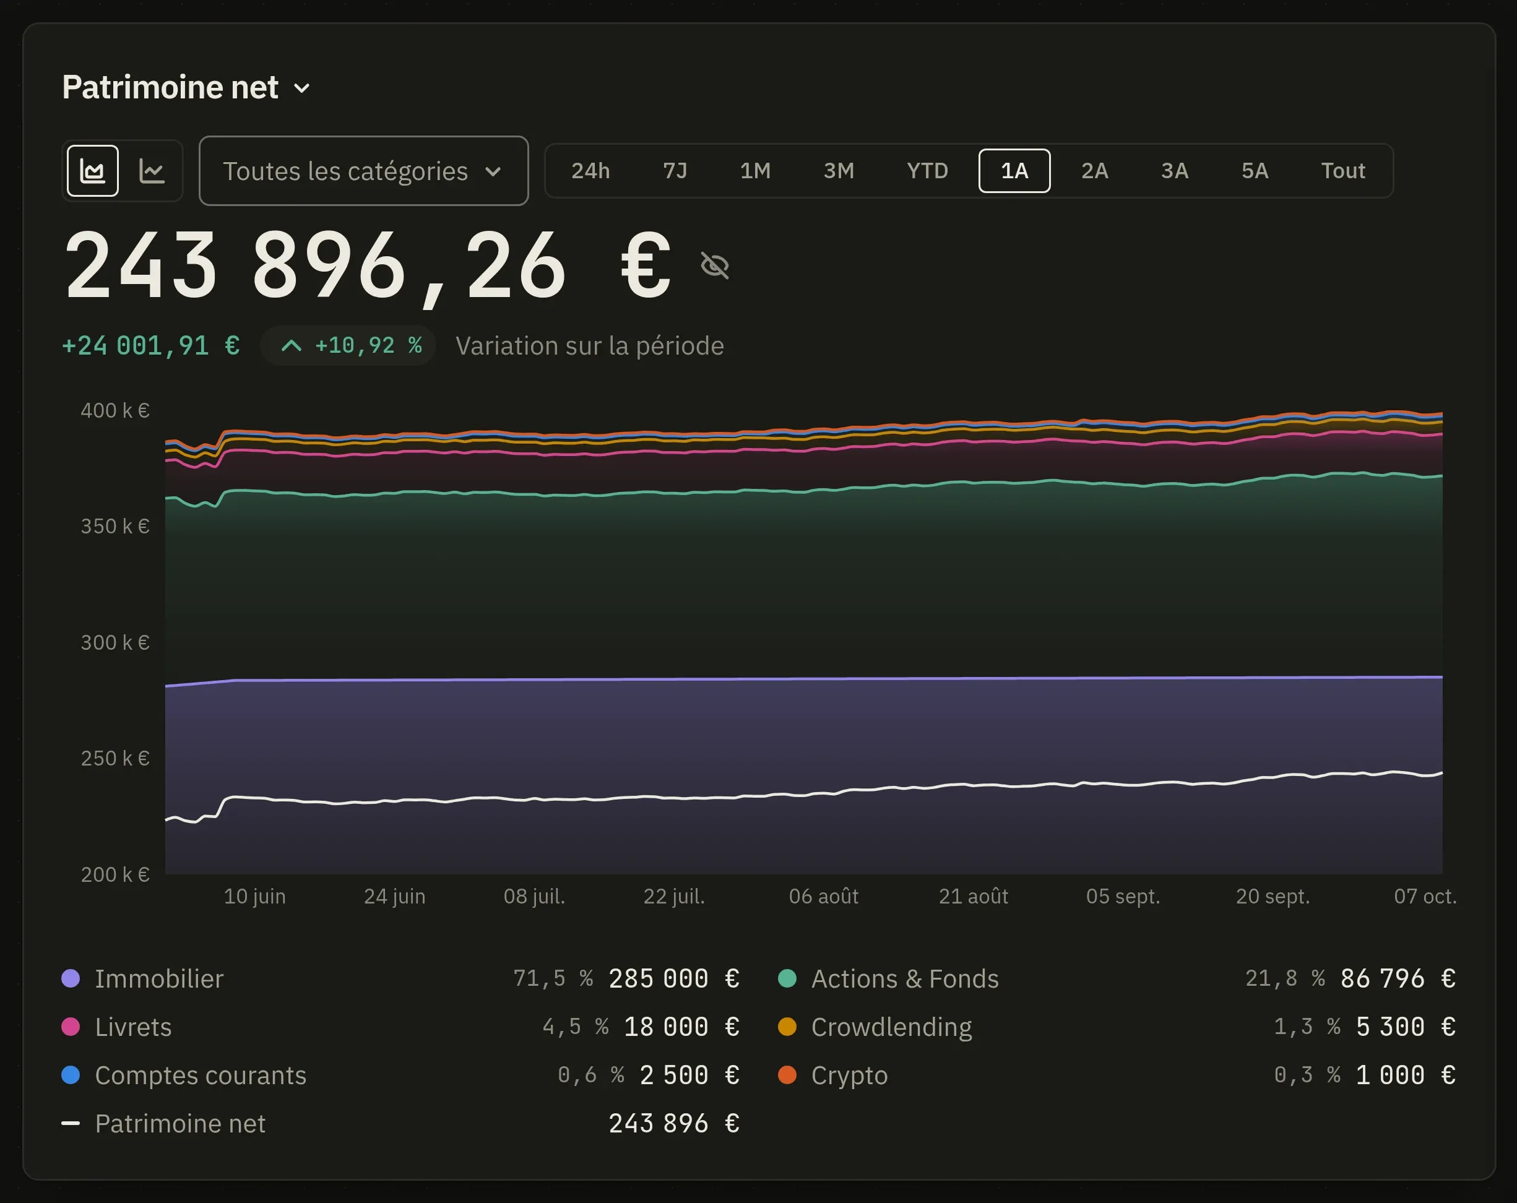Toggle the Crypto red legend dot

pyautogui.click(x=787, y=1075)
